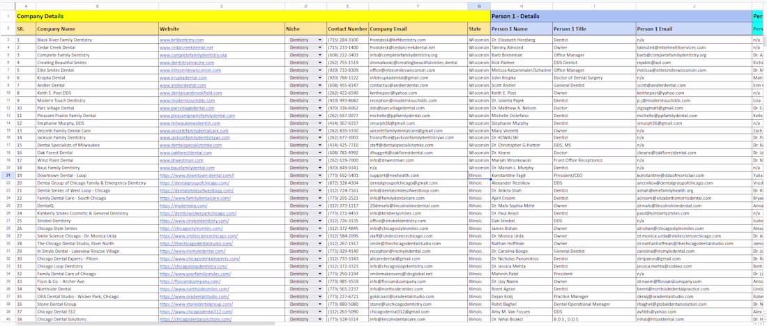Click email support@nexhealth.com
This screenshot has height=326, width=767.
click(418, 175)
